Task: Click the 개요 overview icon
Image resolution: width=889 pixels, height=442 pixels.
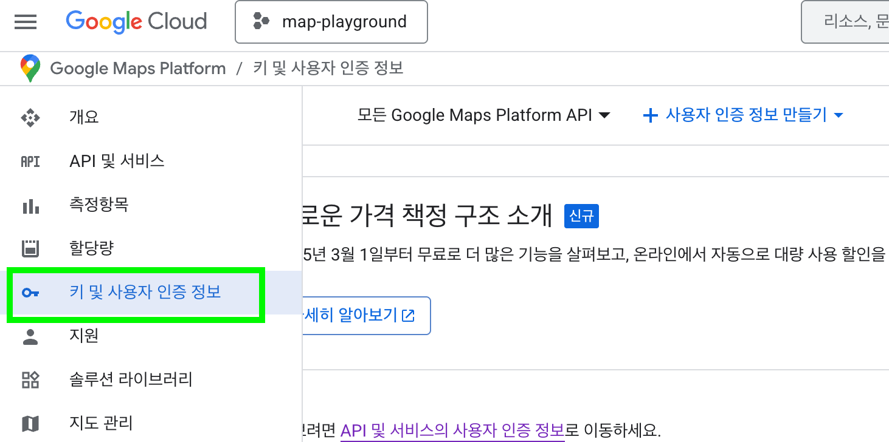Action: pos(30,117)
